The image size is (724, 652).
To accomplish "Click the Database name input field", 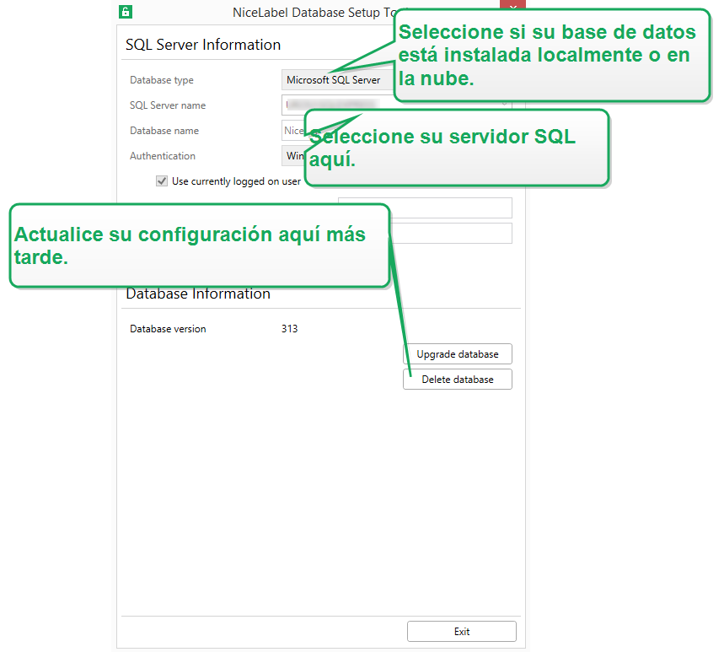I will (x=292, y=131).
